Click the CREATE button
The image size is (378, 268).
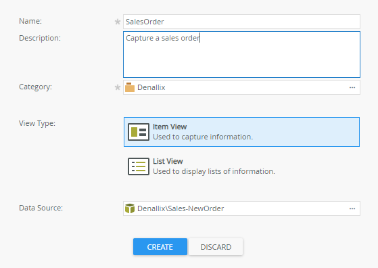coord(160,247)
